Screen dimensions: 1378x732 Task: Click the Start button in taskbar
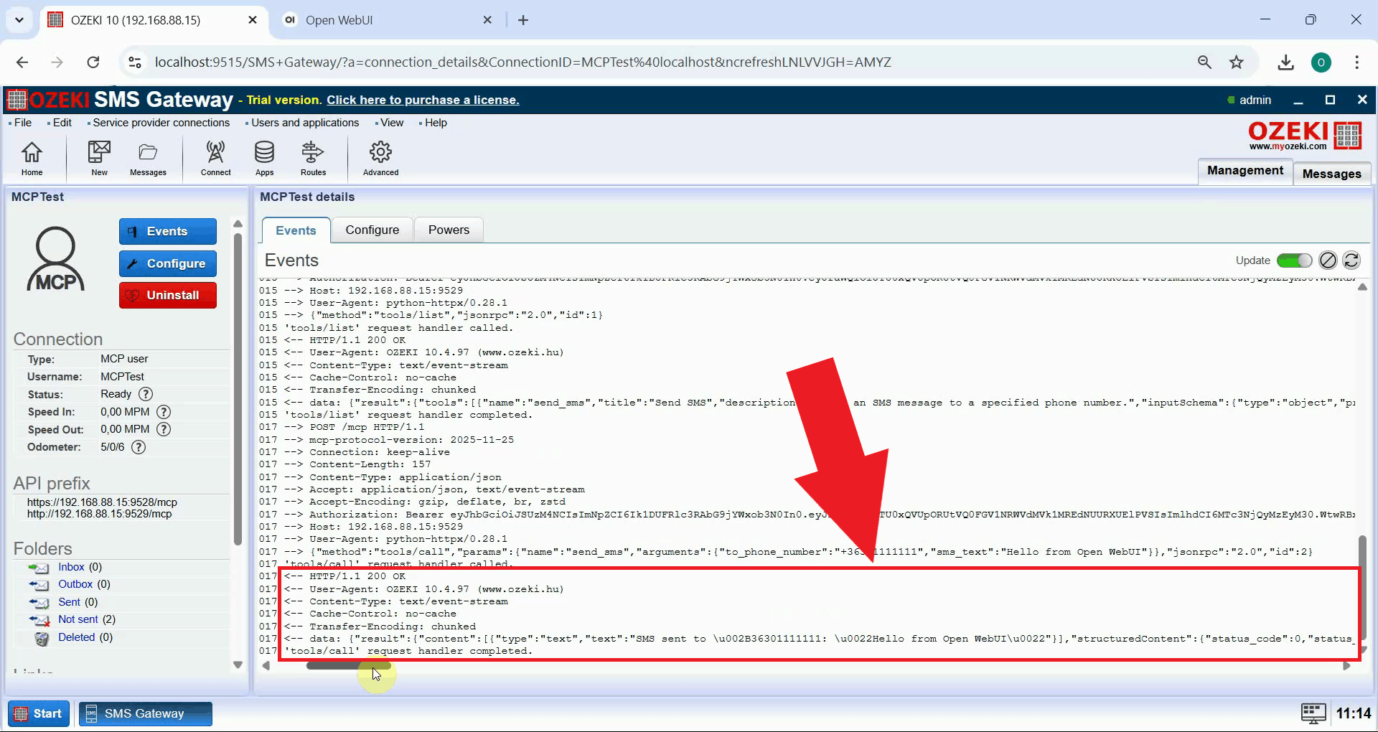[x=39, y=713]
